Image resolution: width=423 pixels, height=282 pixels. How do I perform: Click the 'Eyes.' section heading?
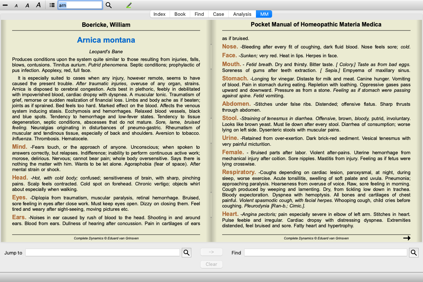click(19, 197)
